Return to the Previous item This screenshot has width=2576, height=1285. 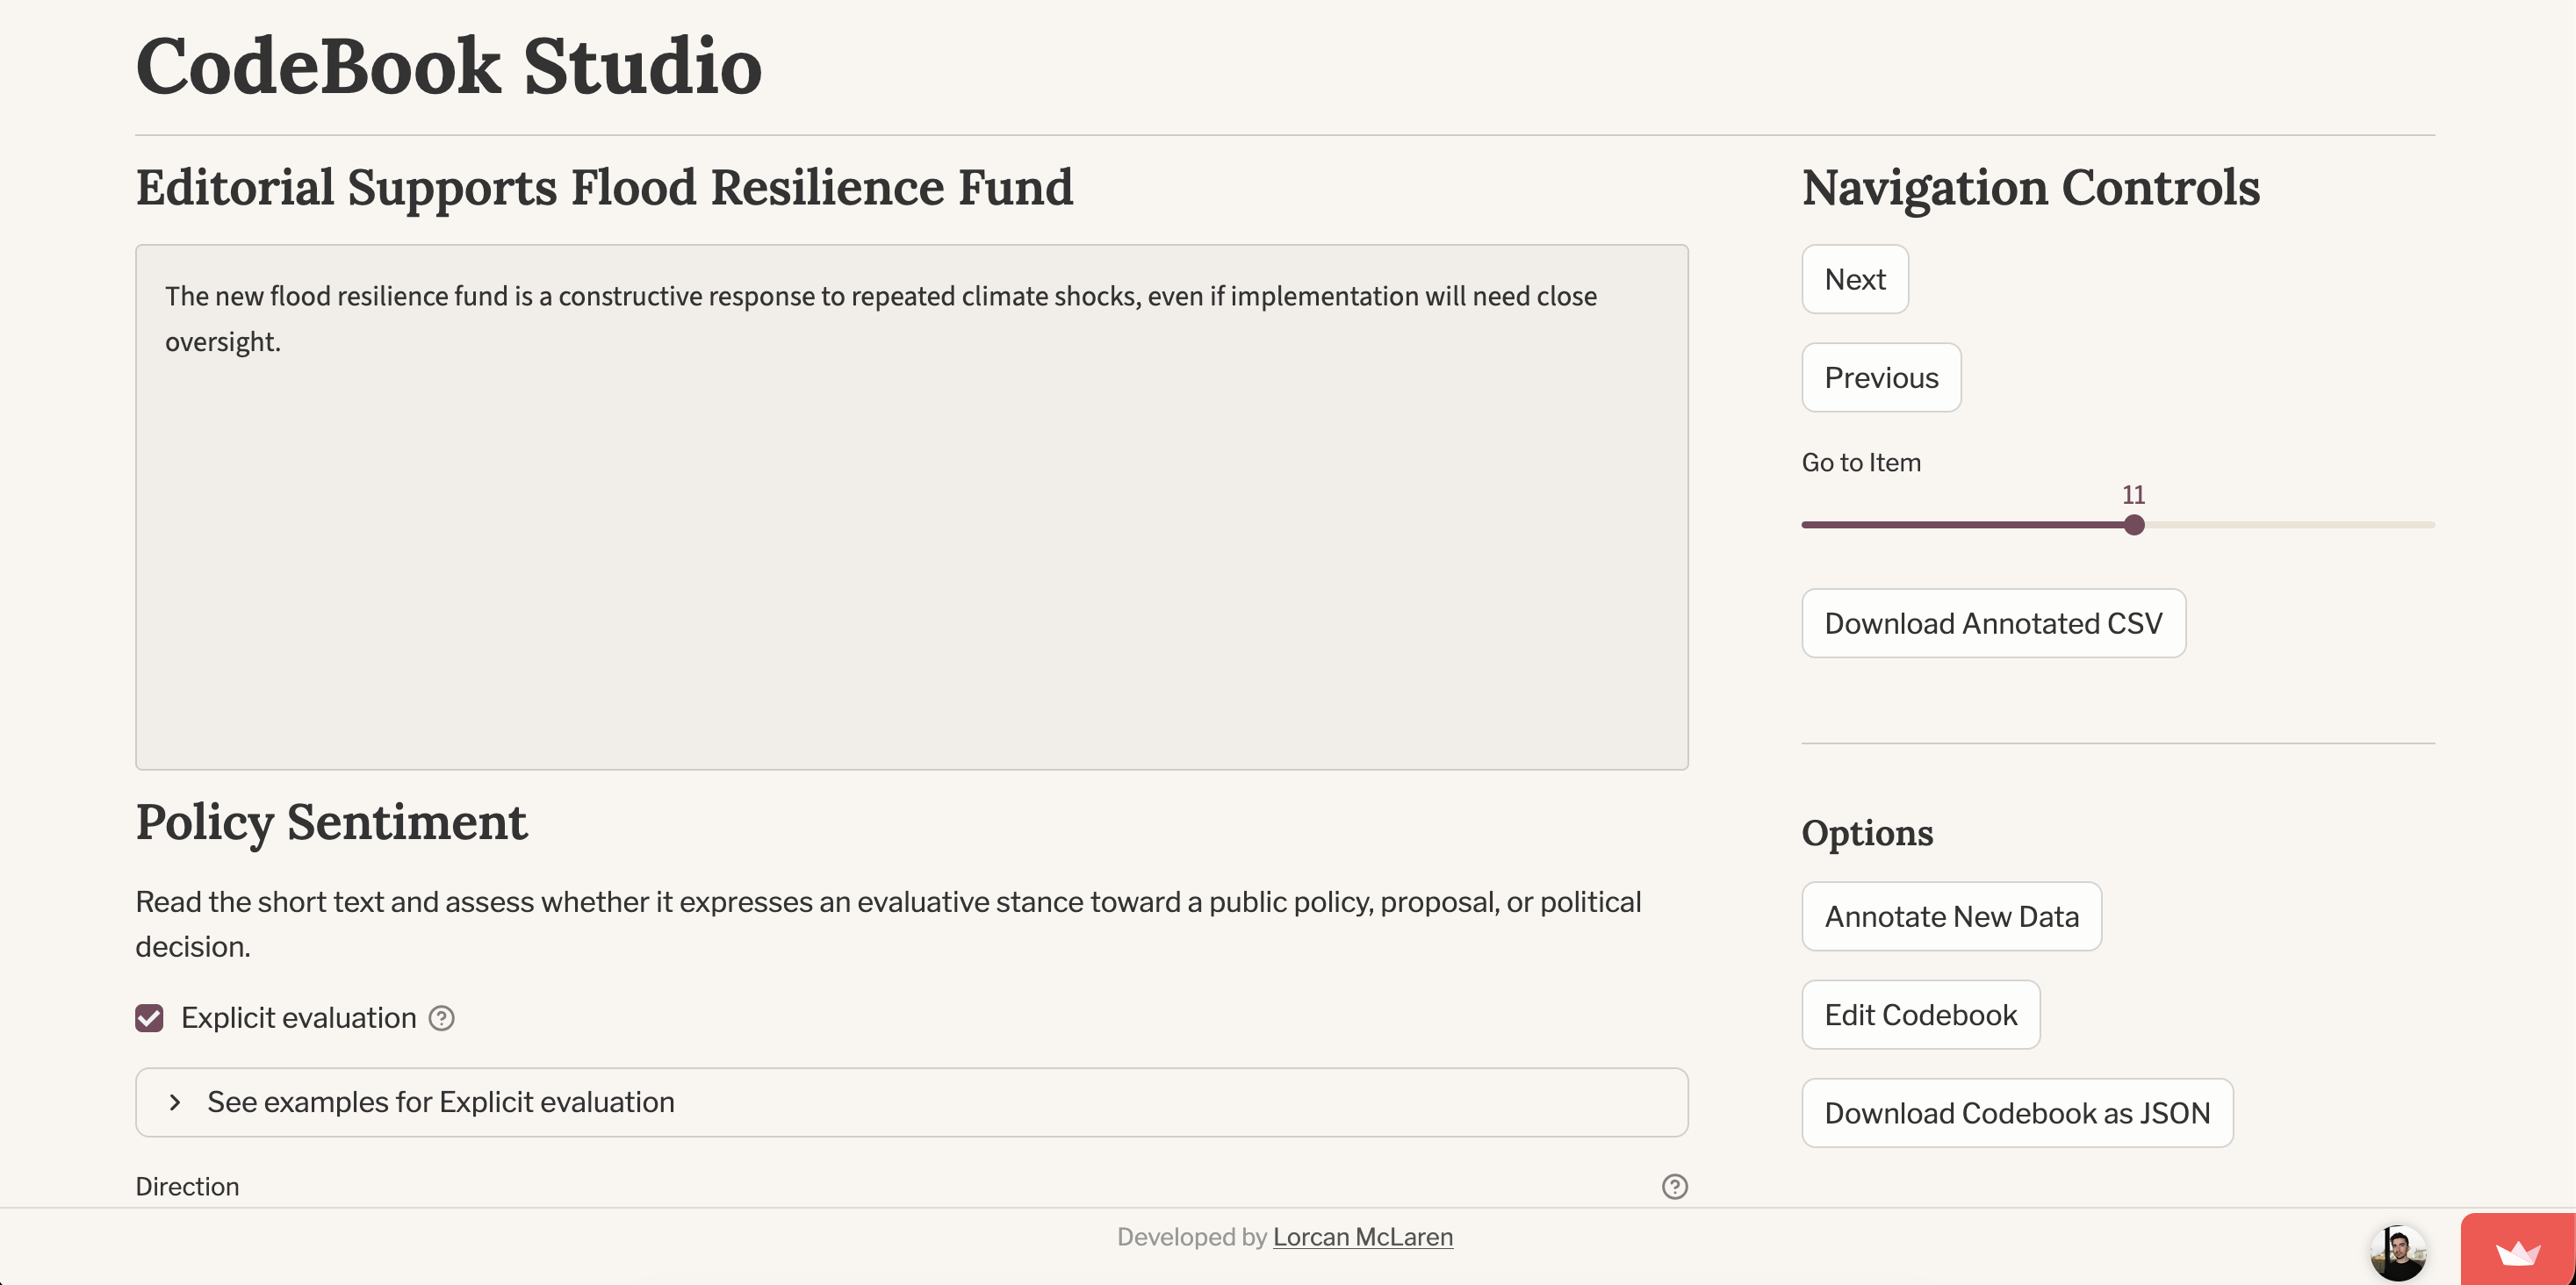[x=1880, y=377]
